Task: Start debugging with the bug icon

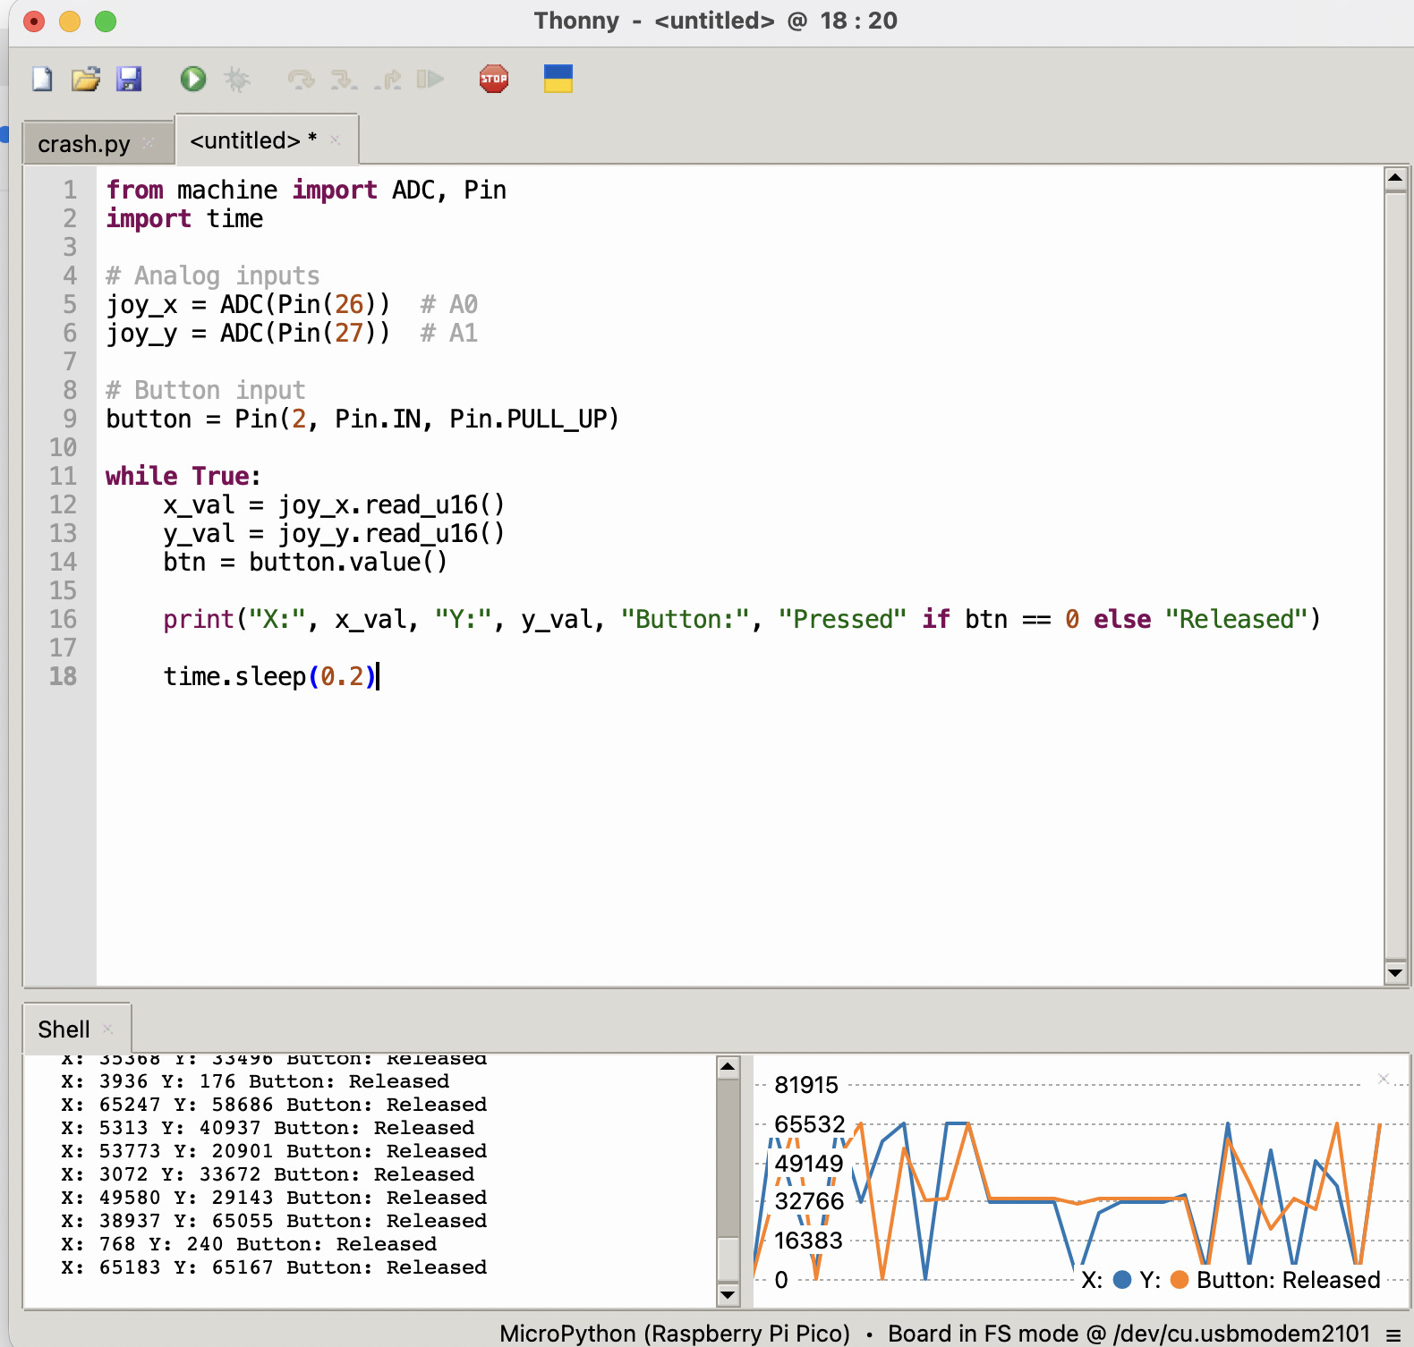Action: (237, 80)
